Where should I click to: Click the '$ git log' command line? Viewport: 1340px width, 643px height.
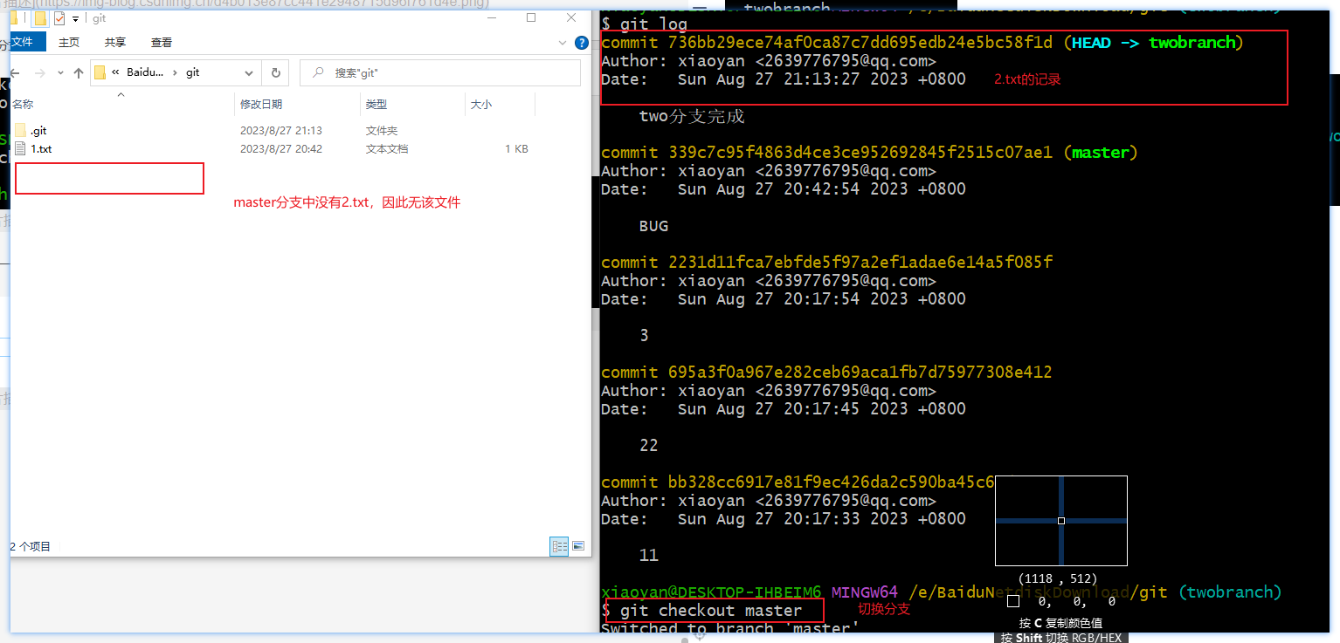click(645, 24)
